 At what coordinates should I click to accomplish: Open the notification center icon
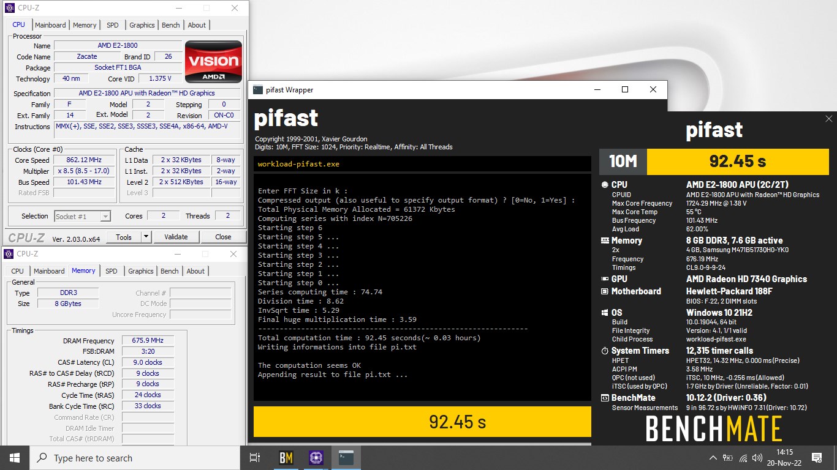click(x=816, y=458)
